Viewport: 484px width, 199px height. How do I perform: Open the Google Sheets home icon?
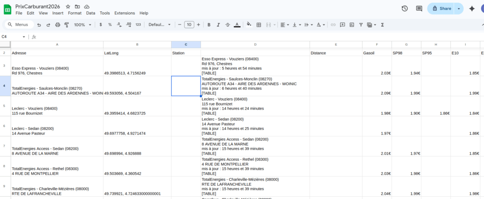pyautogui.click(x=8, y=9)
